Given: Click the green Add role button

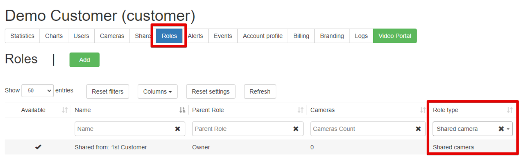Looking at the screenshot, I should (84, 60).
